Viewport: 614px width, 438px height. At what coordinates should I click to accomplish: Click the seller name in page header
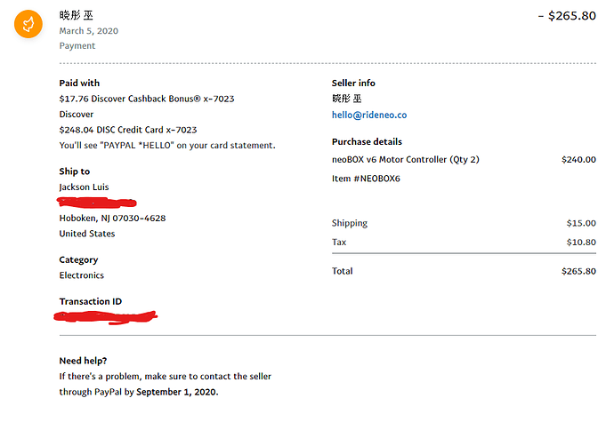75,16
